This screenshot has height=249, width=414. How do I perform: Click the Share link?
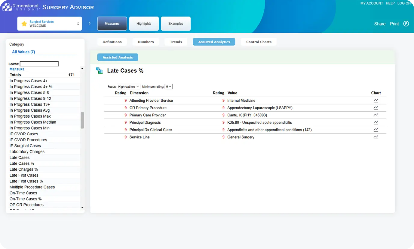pyautogui.click(x=380, y=24)
